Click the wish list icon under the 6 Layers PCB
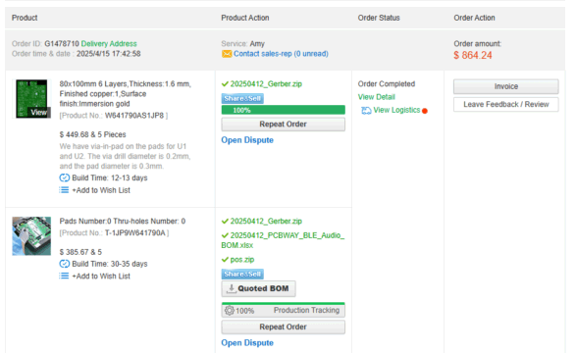The image size is (576, 353). click(x=64, y=190)
